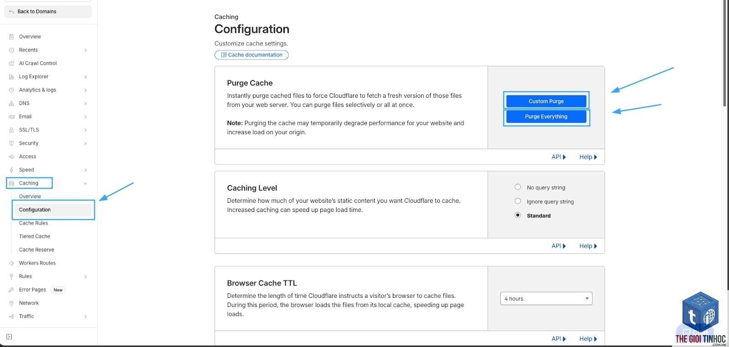Open Cache Rules in the Caching submenu
729x347 pixels.
(x=33, y=223)
